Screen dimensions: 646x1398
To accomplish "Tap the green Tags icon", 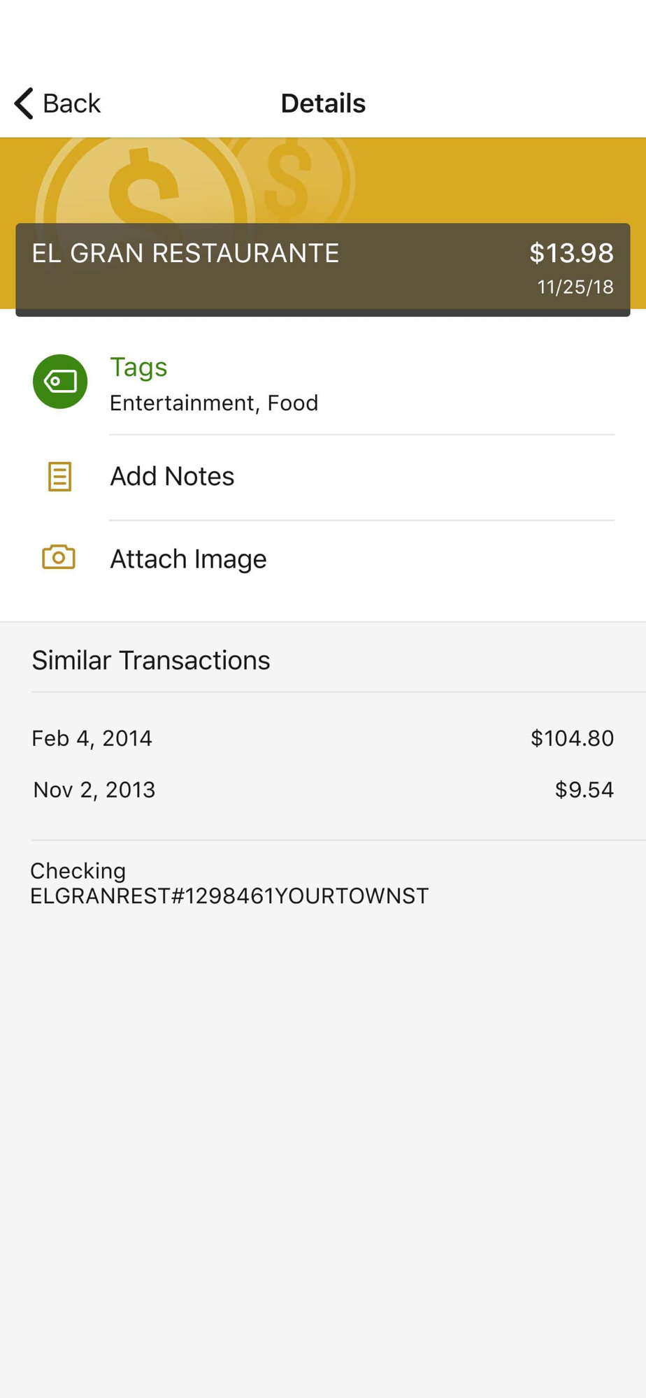I will [x=60, y=382].
